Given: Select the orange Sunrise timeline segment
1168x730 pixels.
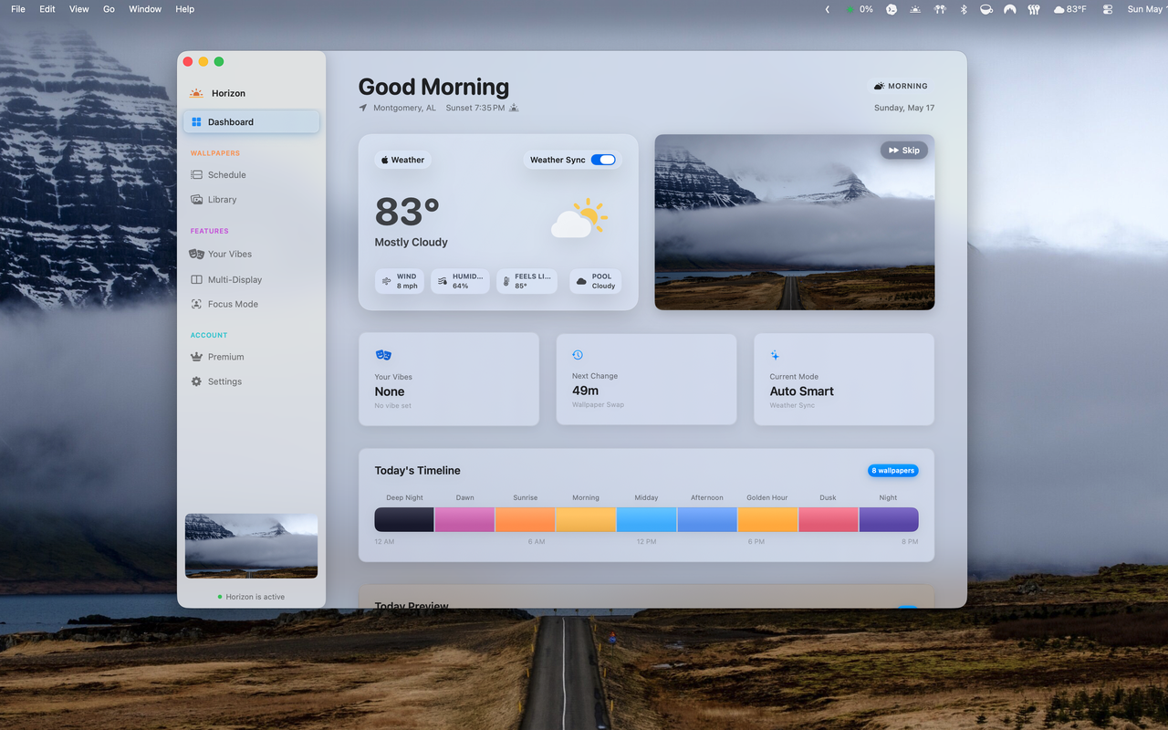Looking at the screenshot, I should 525,520.
